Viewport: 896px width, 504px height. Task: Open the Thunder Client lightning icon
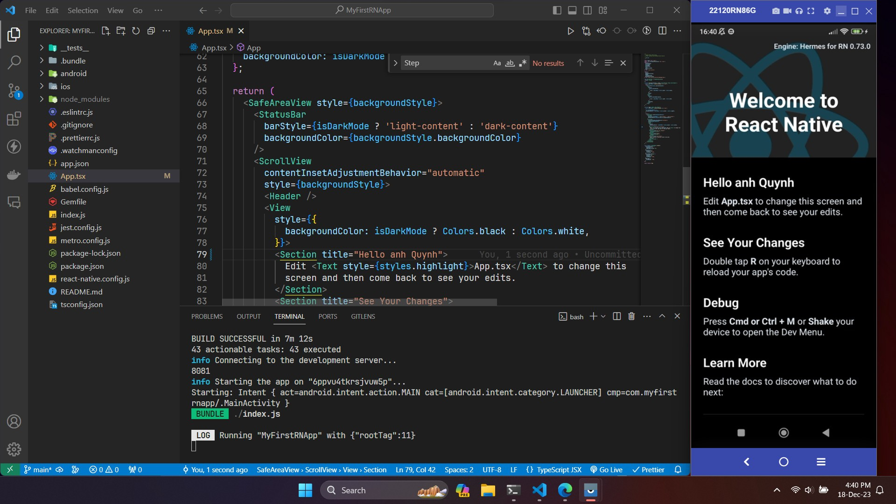pyautogui.click(x=14, y=147)
